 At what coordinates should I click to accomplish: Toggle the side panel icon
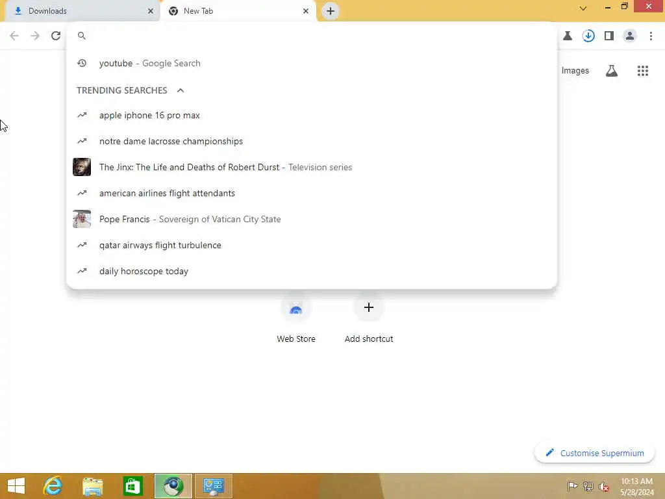[x=609, y=36]
